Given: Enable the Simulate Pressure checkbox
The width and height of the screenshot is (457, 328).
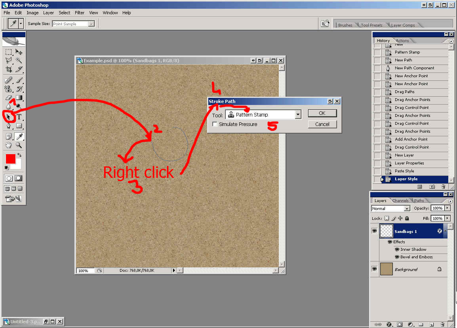Looking at the screenshot, I should click(x=215, y=124).
